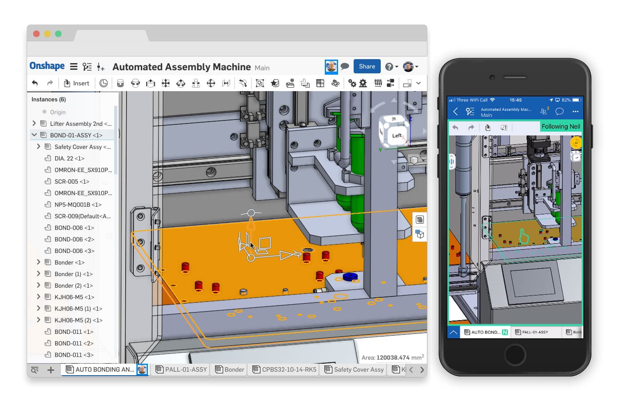Open the CPBS32-10-14-RK5 tab
This screenshot has width=622, height=409.
[284, 369]
